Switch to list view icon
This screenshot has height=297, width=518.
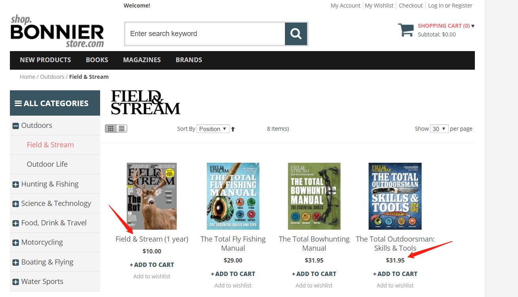point(121,128)
